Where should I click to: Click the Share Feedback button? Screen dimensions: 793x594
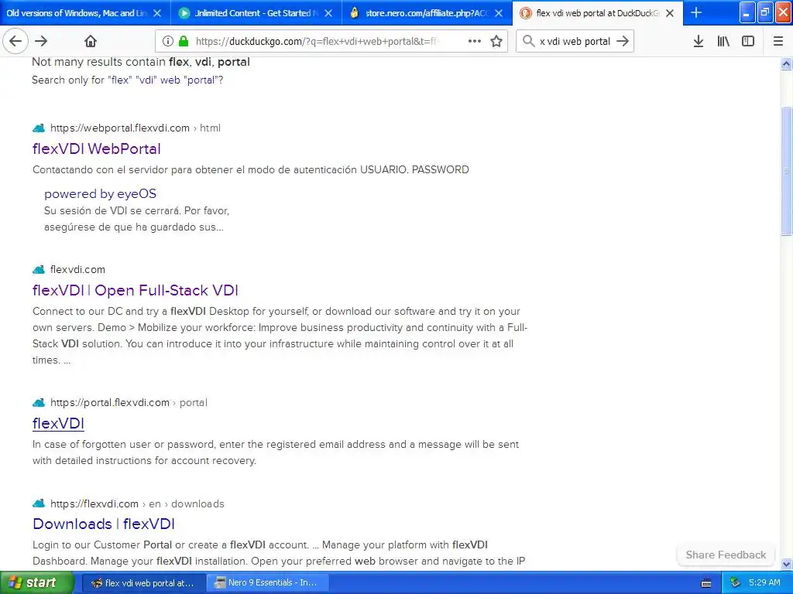pyautogui.click(x=726, y=555)
